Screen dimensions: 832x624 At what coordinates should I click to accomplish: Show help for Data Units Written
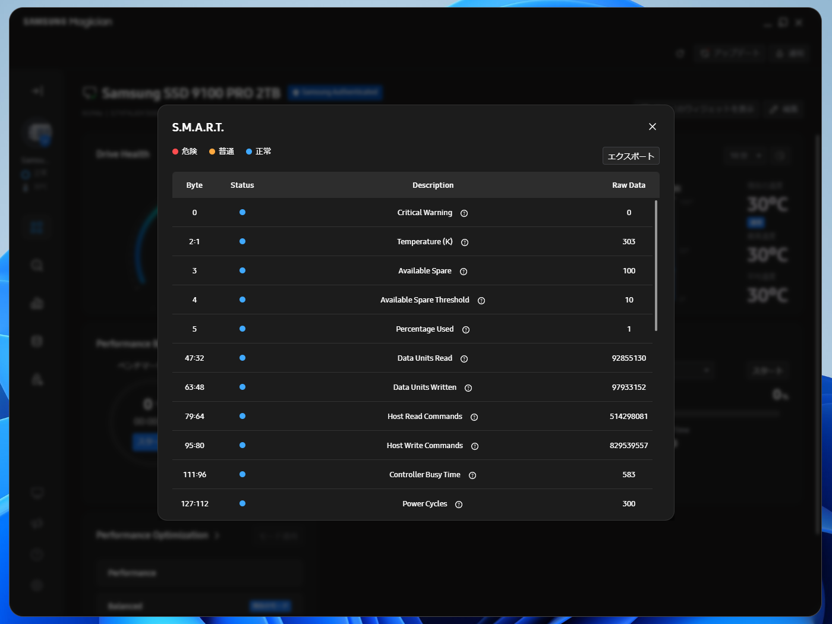pos(468,388)
